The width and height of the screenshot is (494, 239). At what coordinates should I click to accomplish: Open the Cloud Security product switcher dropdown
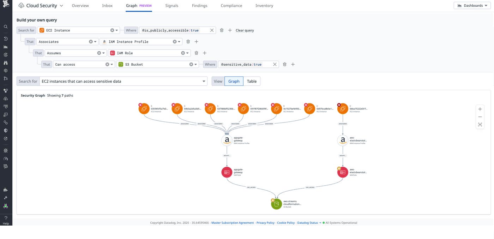[62, 5]
